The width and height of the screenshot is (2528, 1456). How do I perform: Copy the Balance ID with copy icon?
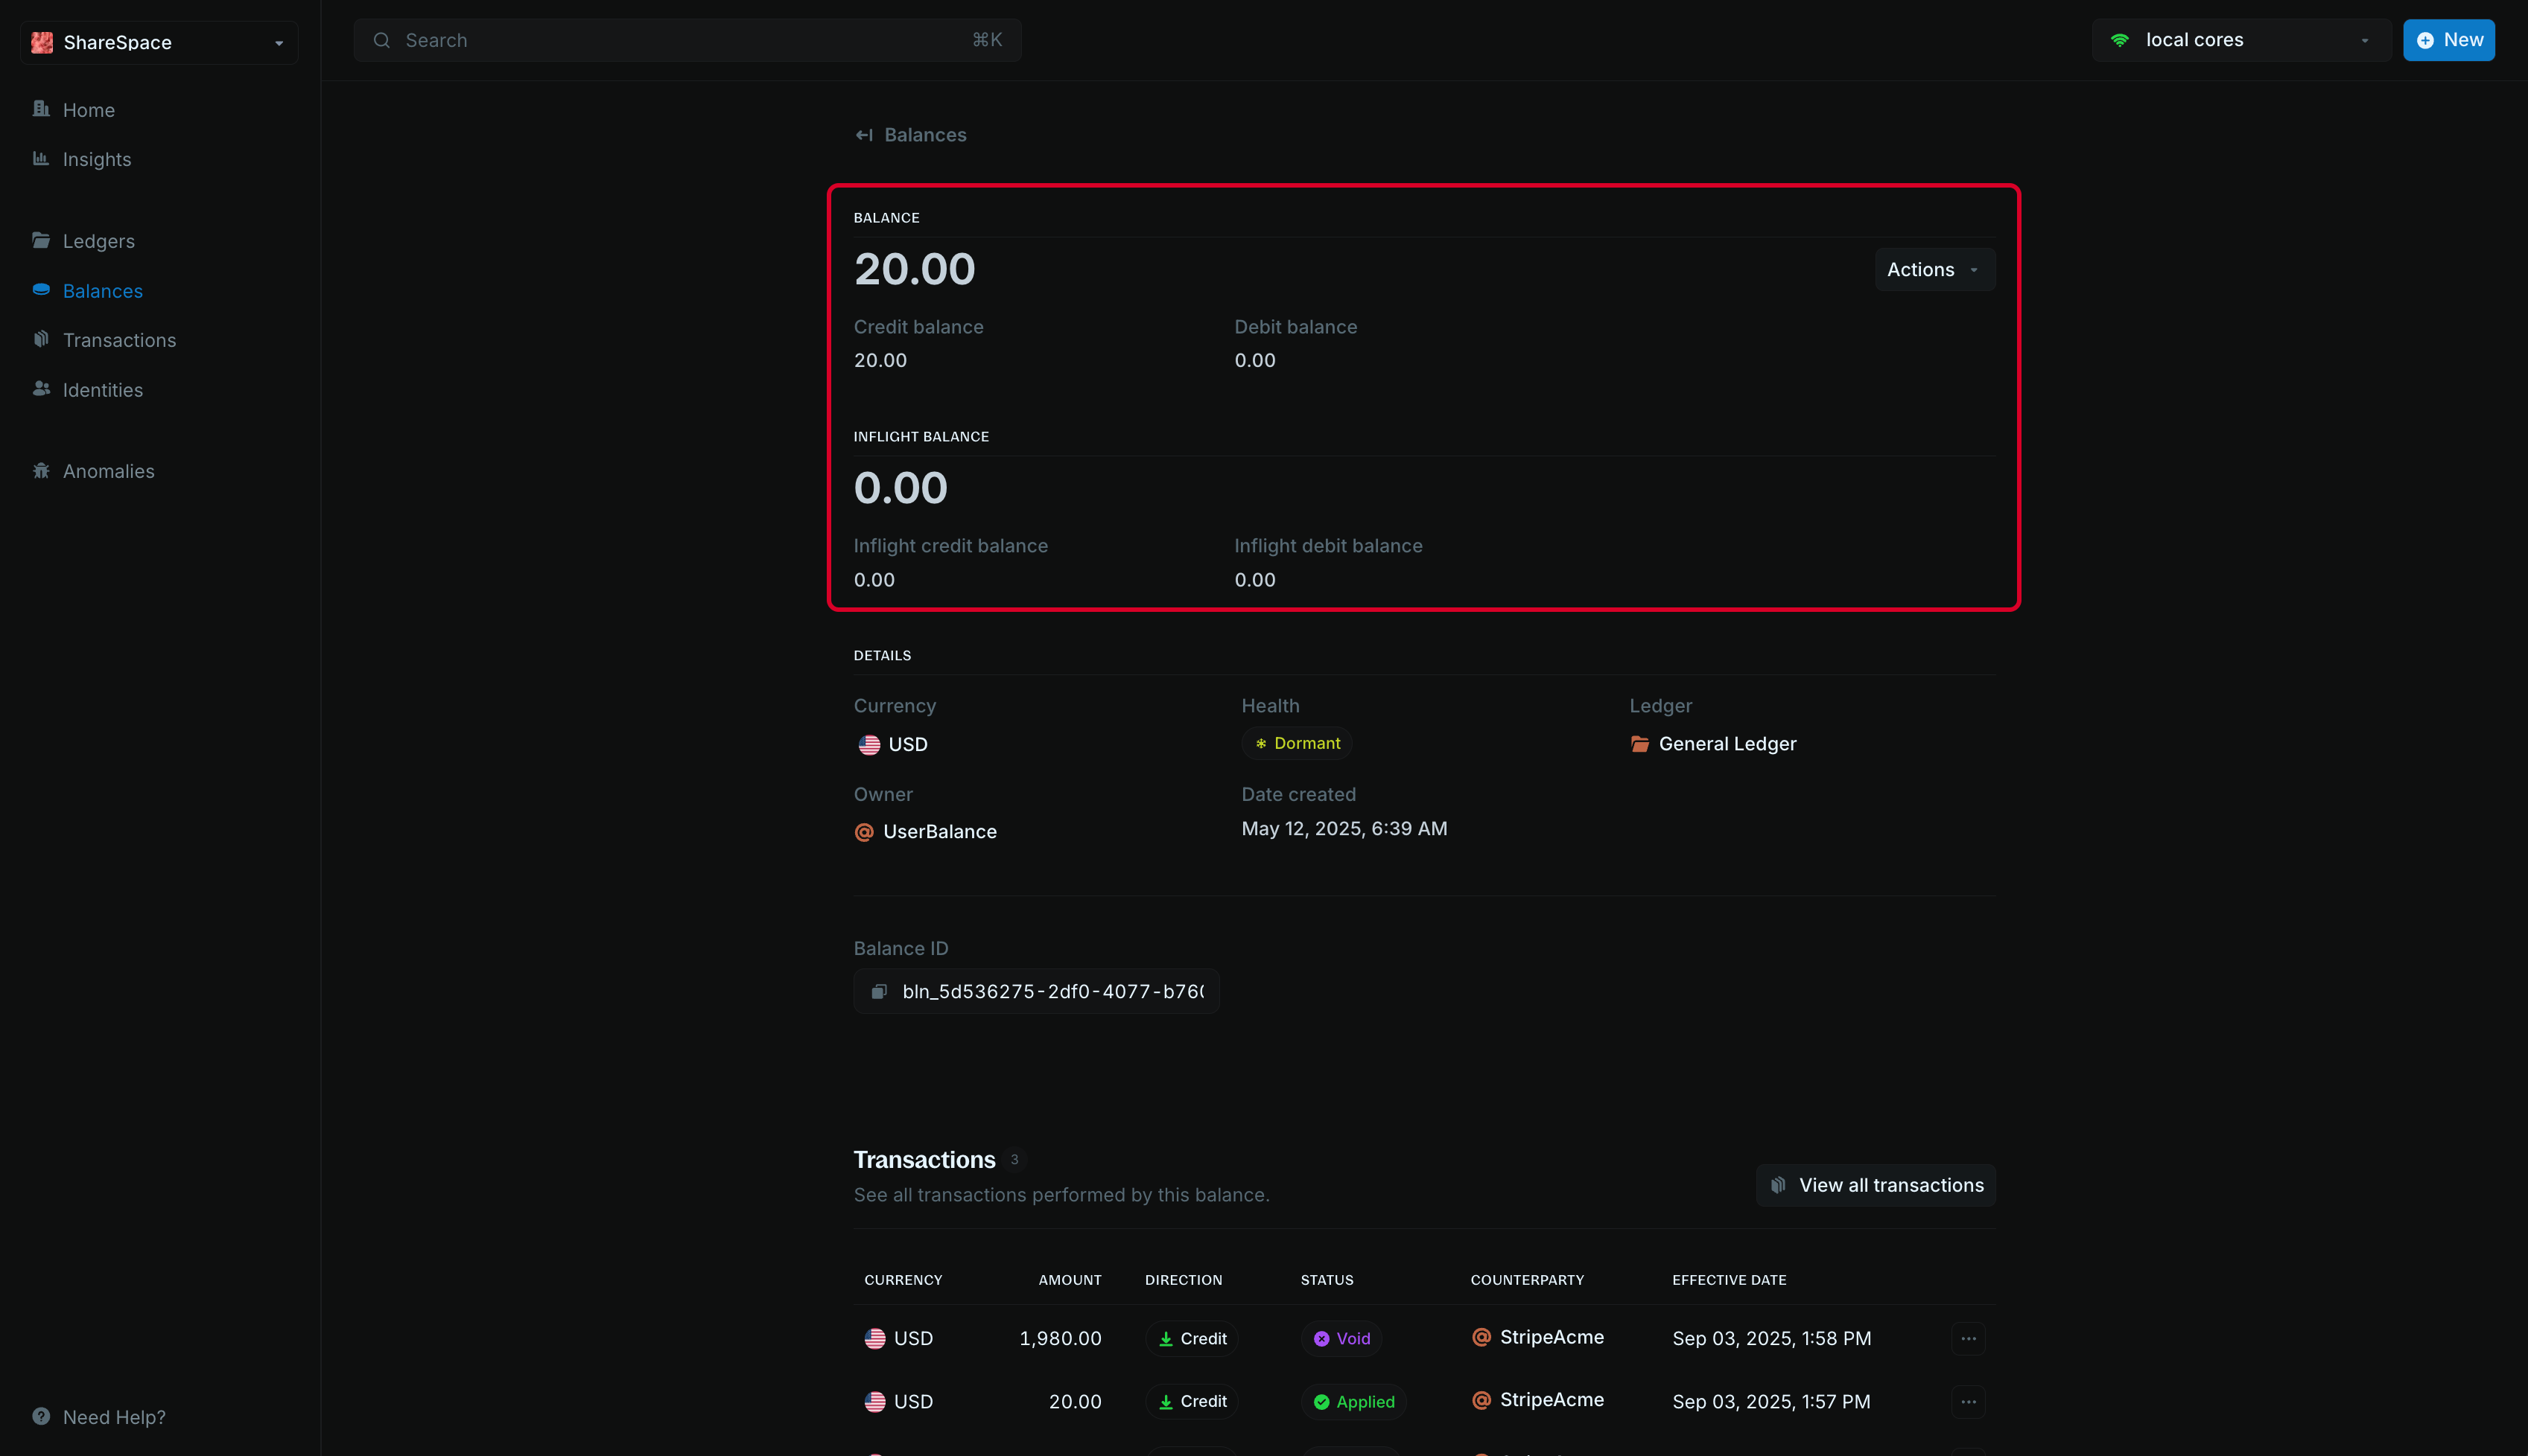tap(878, 991)
